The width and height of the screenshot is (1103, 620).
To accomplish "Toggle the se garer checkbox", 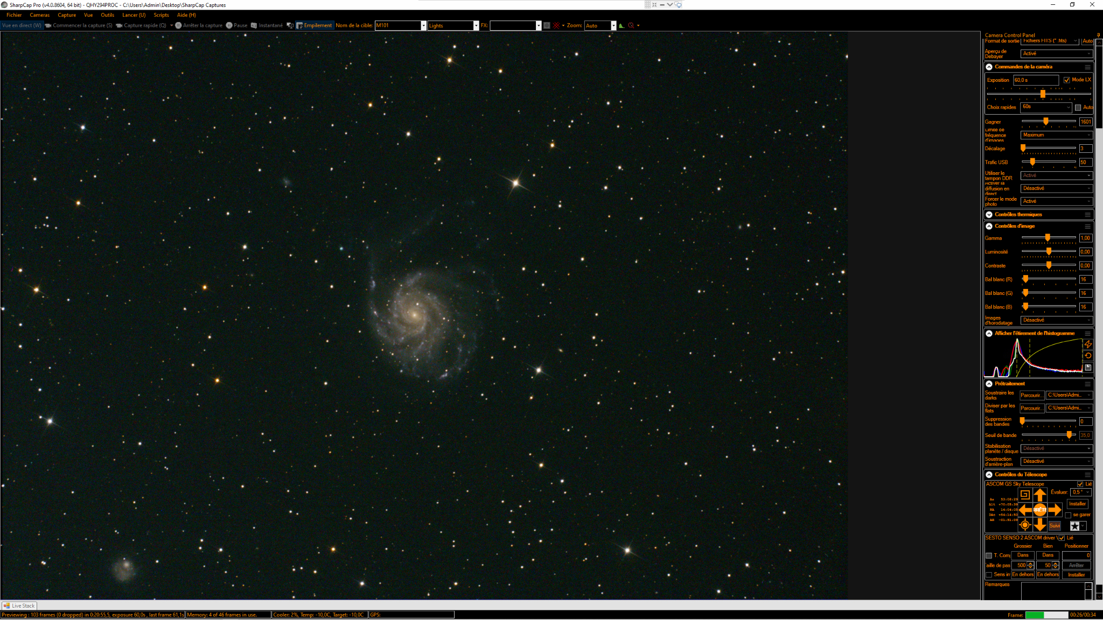I will [1068, 515].
